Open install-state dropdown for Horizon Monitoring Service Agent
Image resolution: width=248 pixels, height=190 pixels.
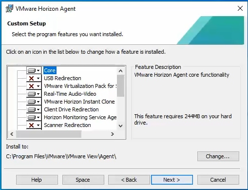coord(34,117)
